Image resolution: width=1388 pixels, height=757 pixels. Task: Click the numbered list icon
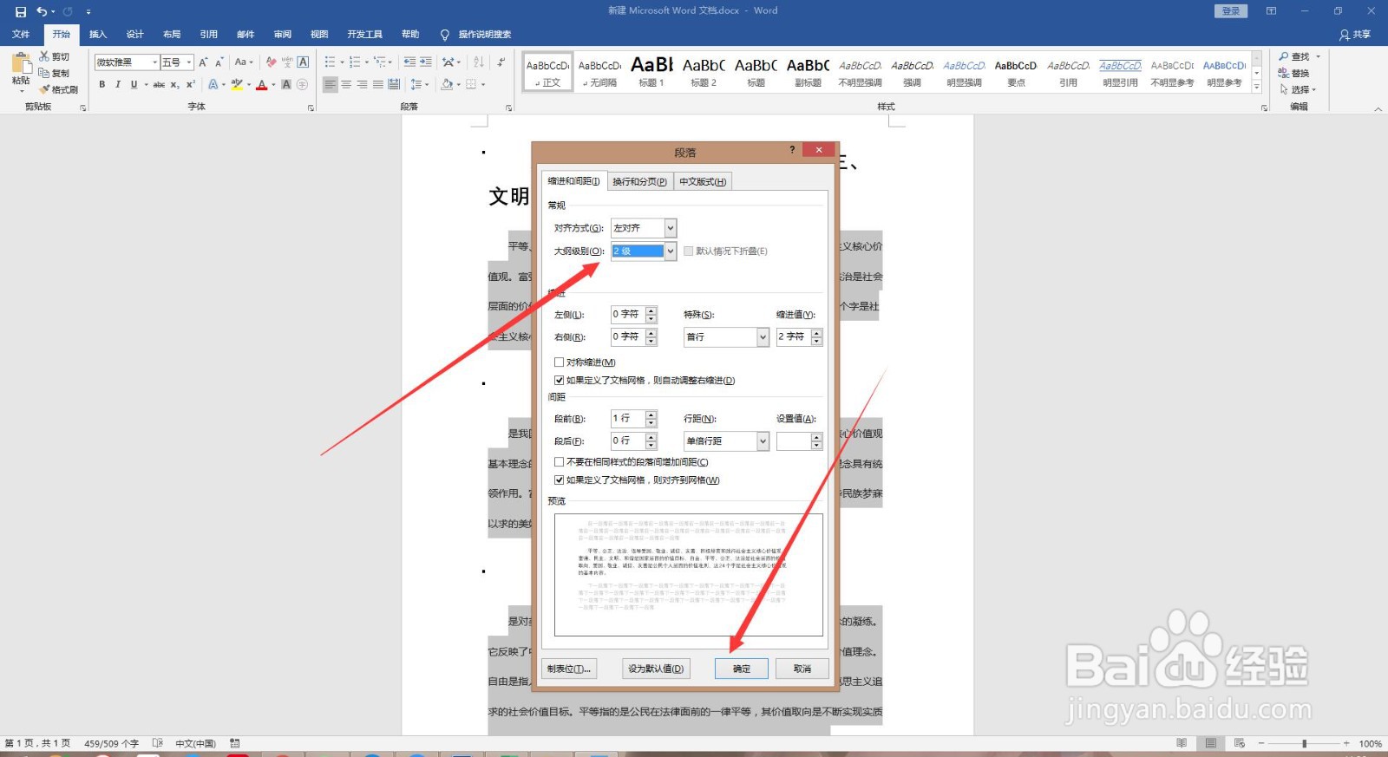click(x=355, y=62)
